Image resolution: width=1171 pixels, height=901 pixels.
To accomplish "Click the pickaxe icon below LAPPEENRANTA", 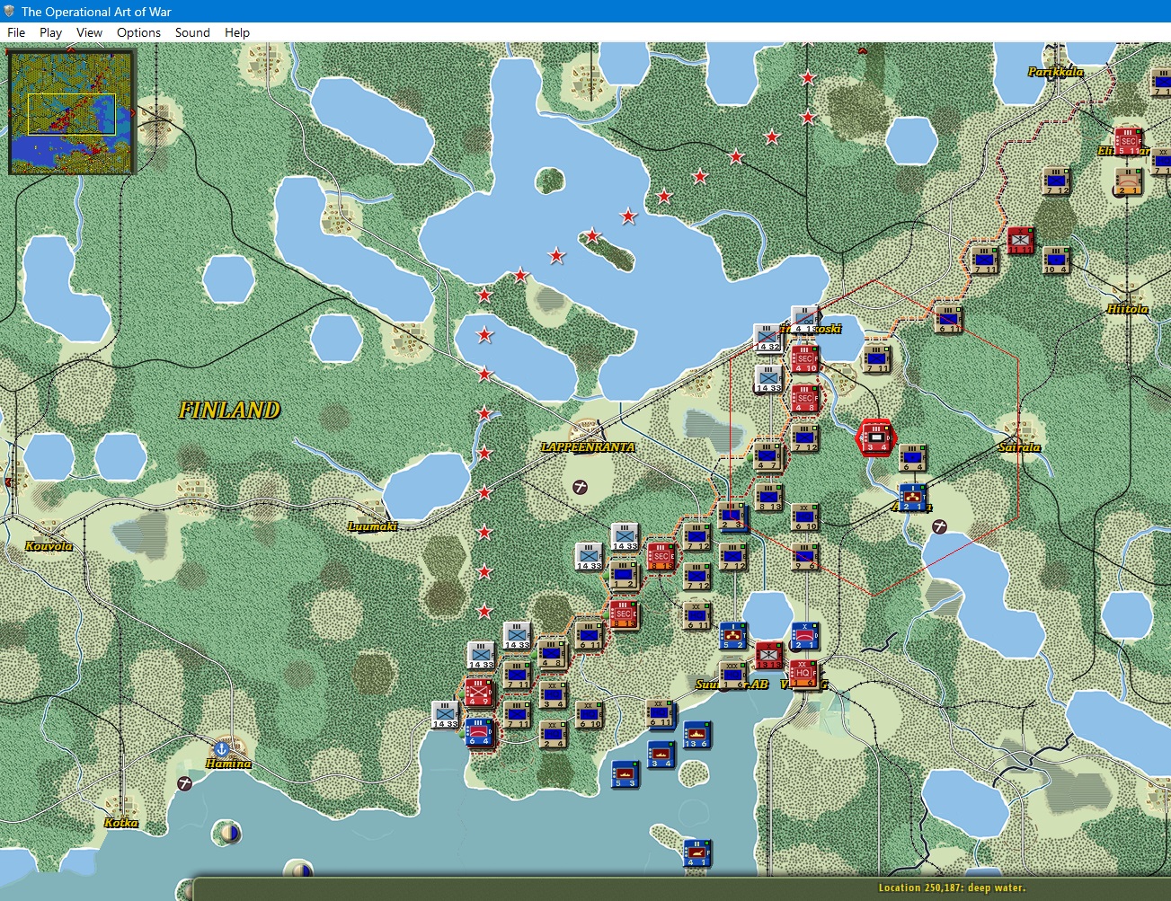I will coord(581,486).
